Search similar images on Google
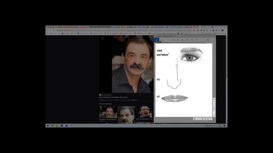The height and width of the screenshot is (153, 273). (x=200, y=119)
